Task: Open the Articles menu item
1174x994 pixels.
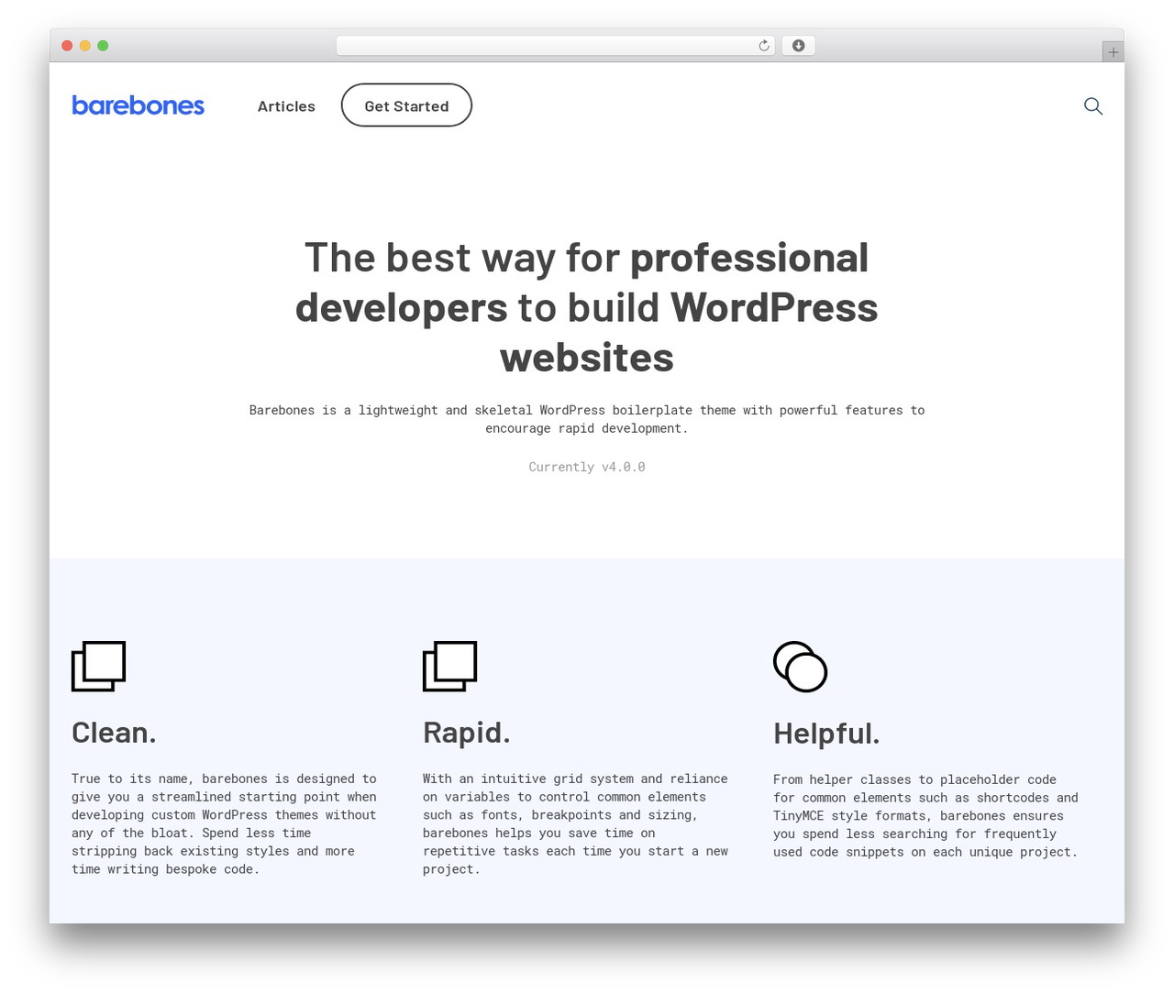Action: pyautogui.click(x=286, y=106)
